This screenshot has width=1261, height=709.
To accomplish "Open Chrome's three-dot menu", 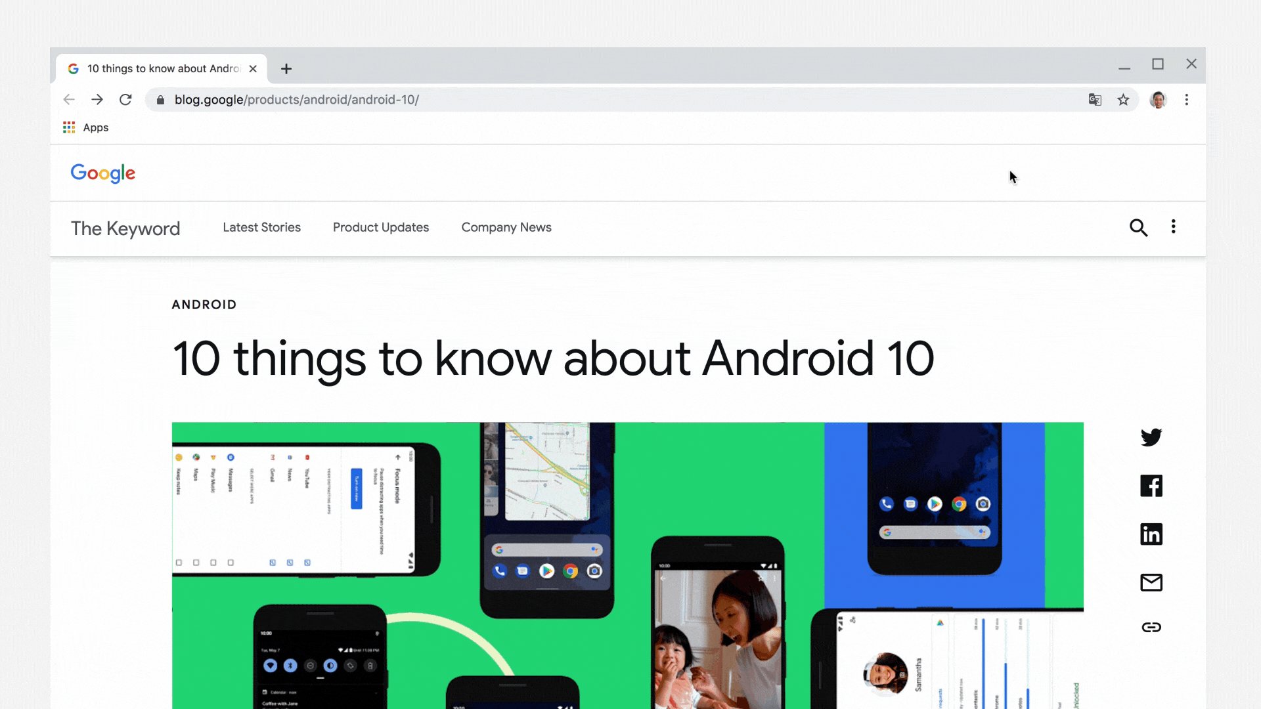I will [1186, 100].
